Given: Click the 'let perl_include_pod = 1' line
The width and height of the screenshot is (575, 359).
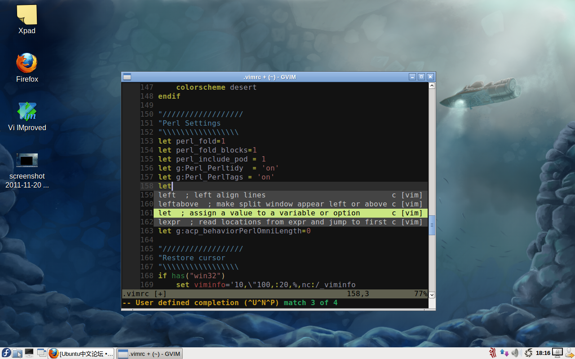Looking at the screenshot, I should point(212,159).
